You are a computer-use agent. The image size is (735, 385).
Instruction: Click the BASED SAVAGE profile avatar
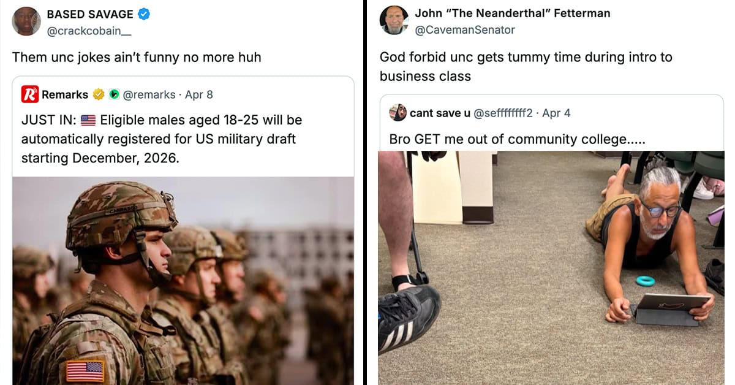pyautogui.click(x=26, y=21)
